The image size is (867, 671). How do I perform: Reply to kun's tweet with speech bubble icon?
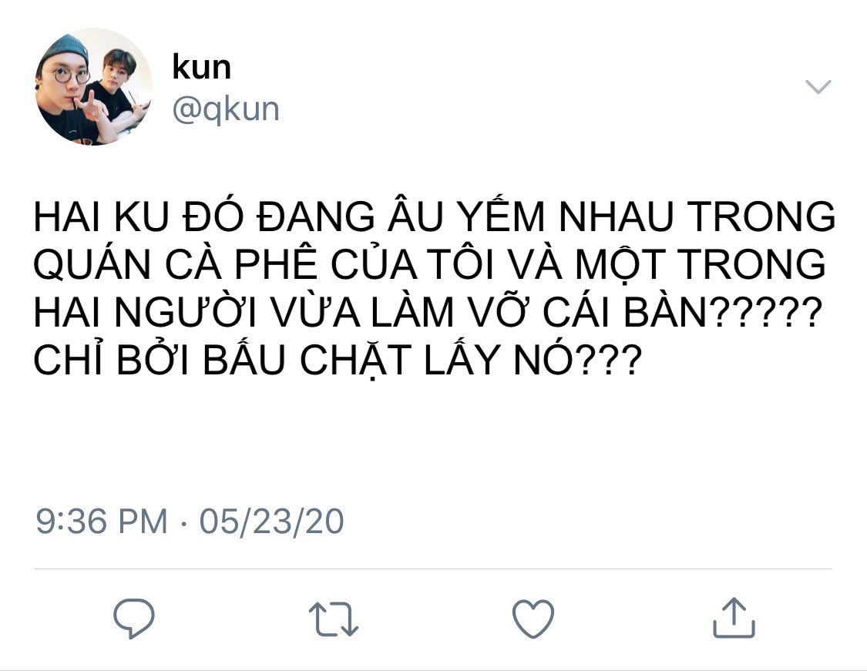(x=134, y=619)
